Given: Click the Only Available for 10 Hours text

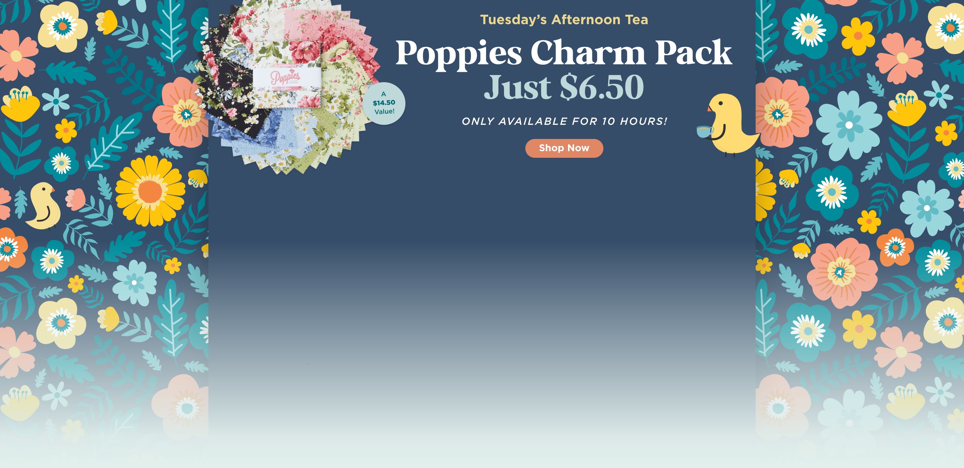Looking at the screenshot, I should 564,121.
